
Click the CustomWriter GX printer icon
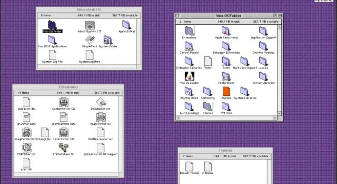(64, 102)
